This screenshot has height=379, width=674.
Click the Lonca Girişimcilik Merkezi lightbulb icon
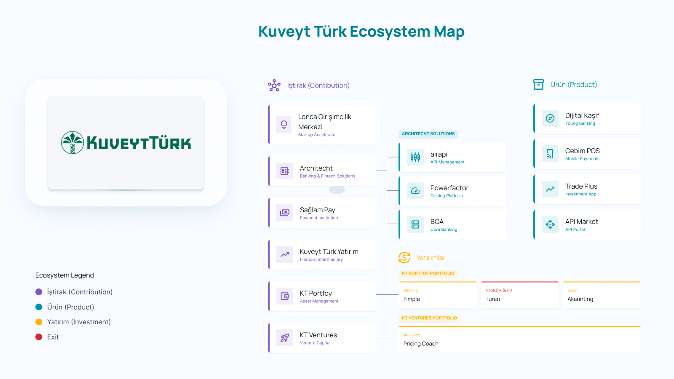click(x=284, y=125)
